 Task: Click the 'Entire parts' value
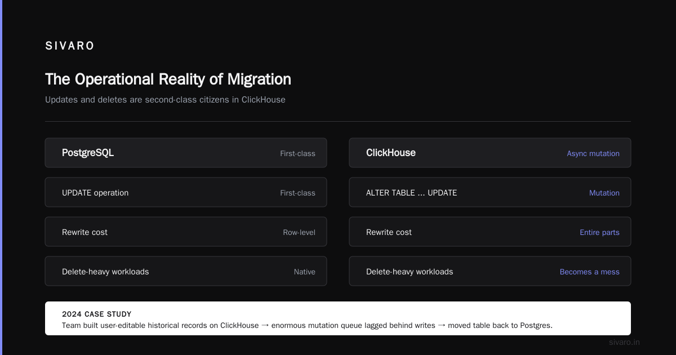point(599,232)
